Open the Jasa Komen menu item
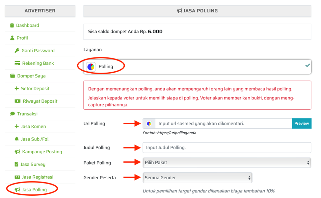The height and width of the screenshot is (198, 321). 33,126
